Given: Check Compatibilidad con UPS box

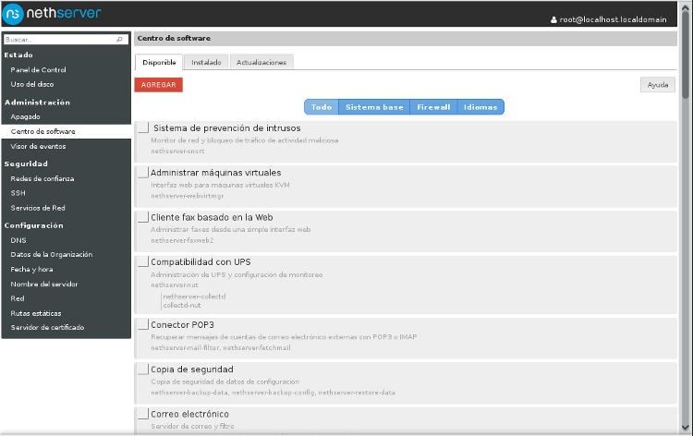Looking at the screenshot, I should point(142,261).
